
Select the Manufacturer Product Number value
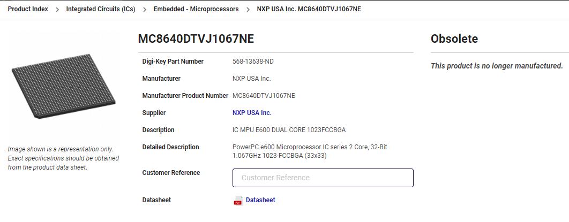tap(264, 96)
